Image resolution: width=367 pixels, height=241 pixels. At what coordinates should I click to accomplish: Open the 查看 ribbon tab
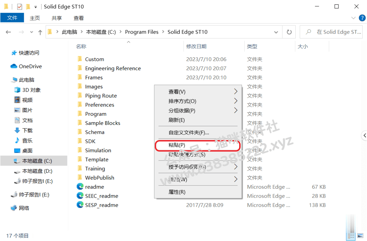(78, 18)
